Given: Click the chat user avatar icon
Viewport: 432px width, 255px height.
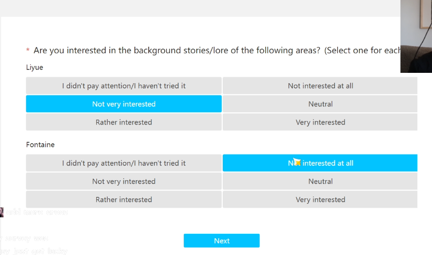Looking at the screenshot, I should point(1,212).
